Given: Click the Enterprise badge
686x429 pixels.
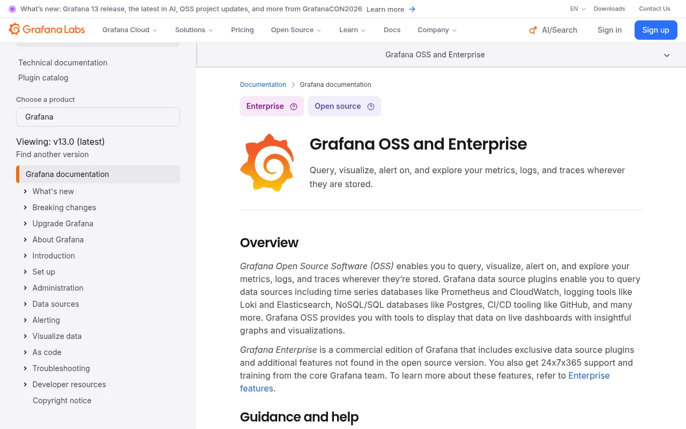Looking at the screenshot, I should point(272,106).
